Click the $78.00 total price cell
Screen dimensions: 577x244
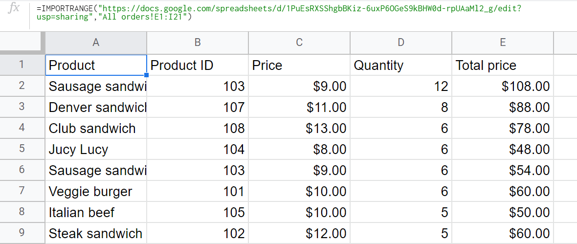point(503,128)
